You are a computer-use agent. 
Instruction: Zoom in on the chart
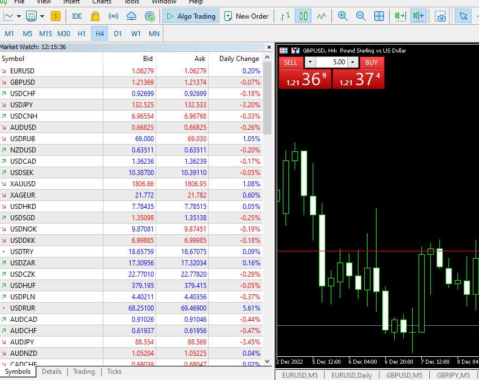click(343, 16)
